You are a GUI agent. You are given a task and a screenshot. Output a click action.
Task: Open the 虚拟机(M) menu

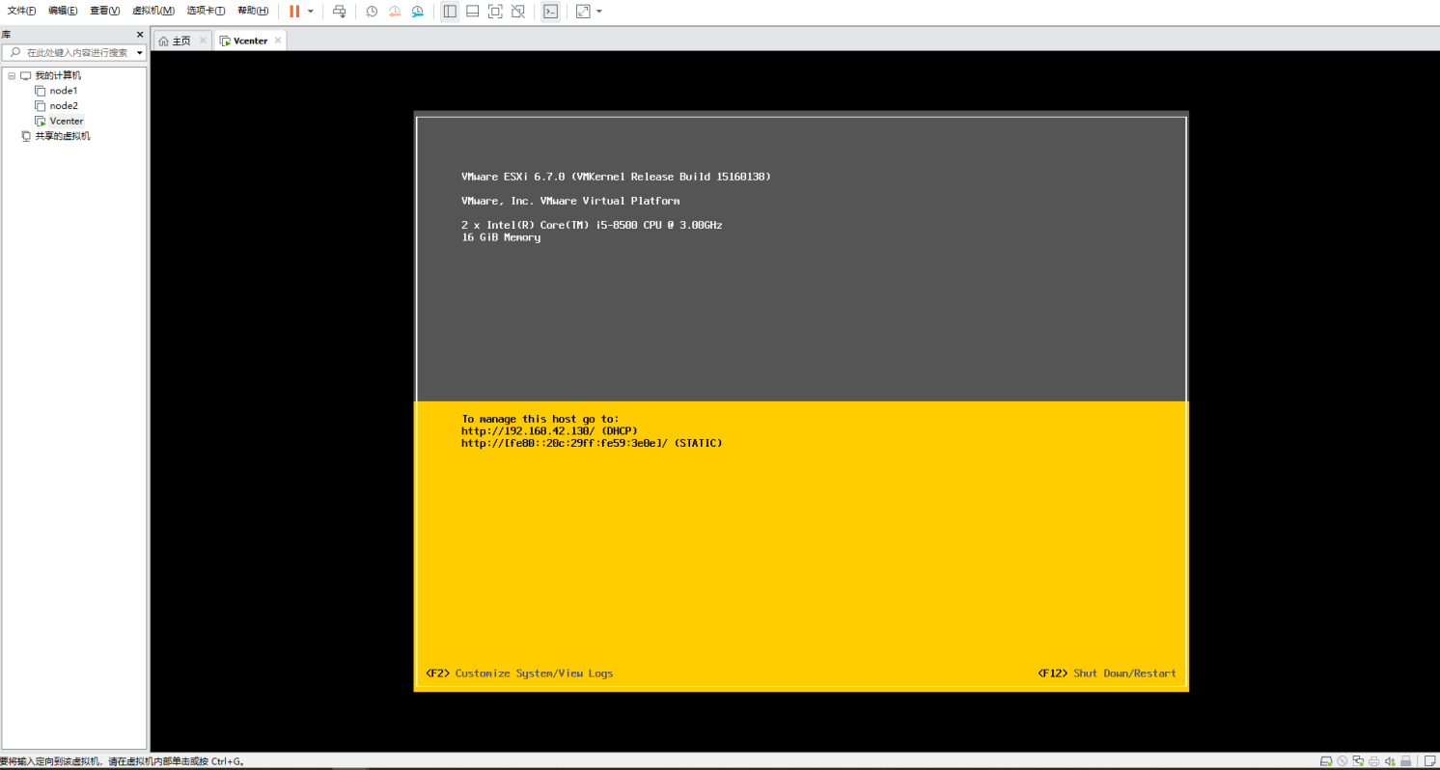coord(152,11)
